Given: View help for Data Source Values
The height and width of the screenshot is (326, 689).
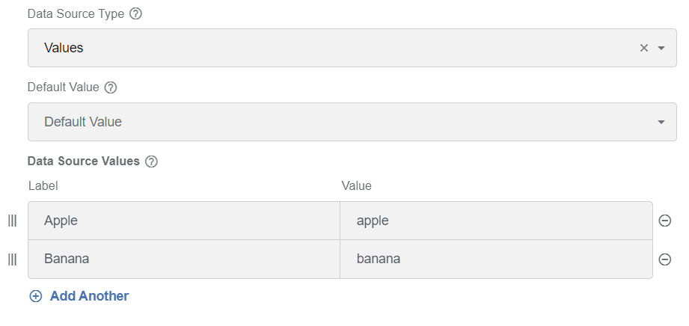Looking at the screenshot, I should coord(151,162).
